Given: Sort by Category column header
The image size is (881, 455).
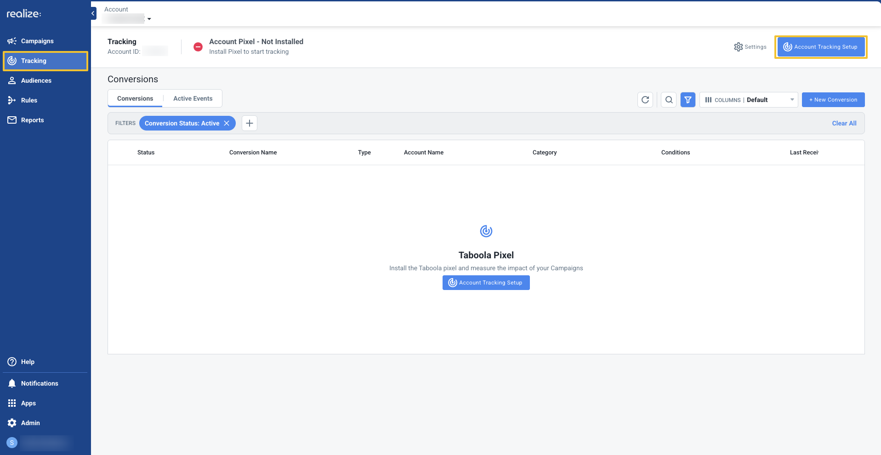Looking at the screenshot, I should click(545, 153).
